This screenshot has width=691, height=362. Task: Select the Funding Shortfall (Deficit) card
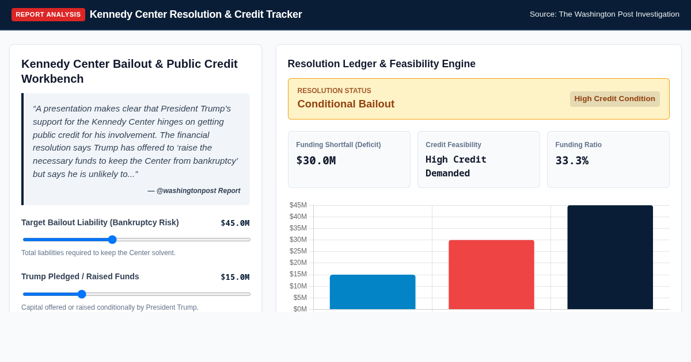(349, 159)
